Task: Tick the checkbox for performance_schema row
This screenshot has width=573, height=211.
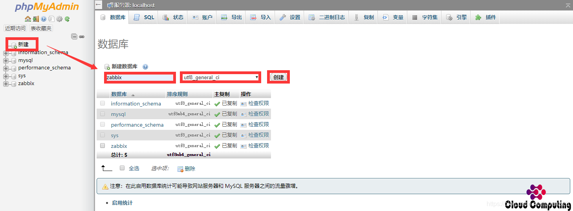Action: 103,124
